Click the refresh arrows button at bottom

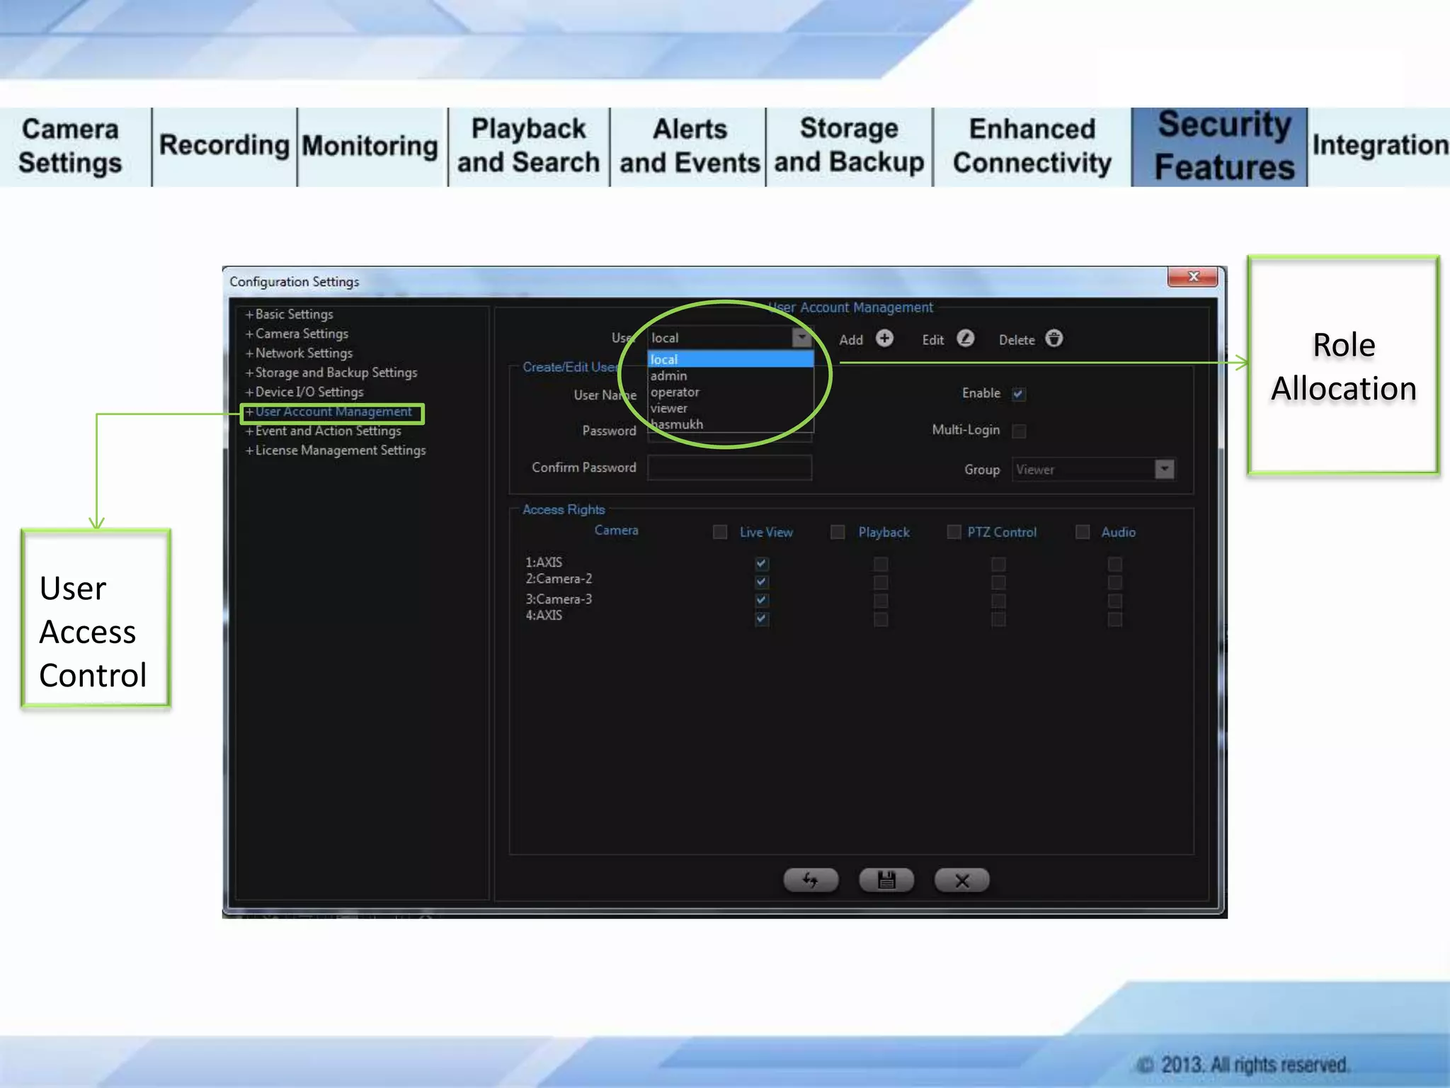[x=811, y=880]
